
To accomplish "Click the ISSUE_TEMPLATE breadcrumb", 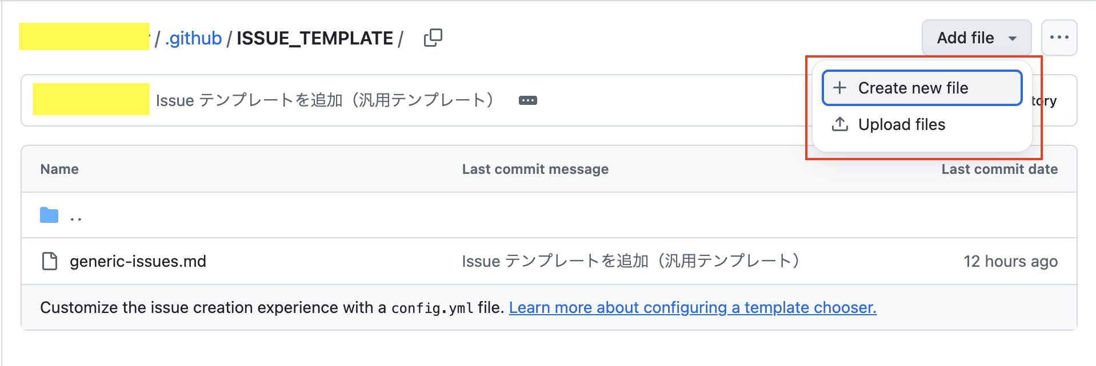I will [x=313, y=37].
